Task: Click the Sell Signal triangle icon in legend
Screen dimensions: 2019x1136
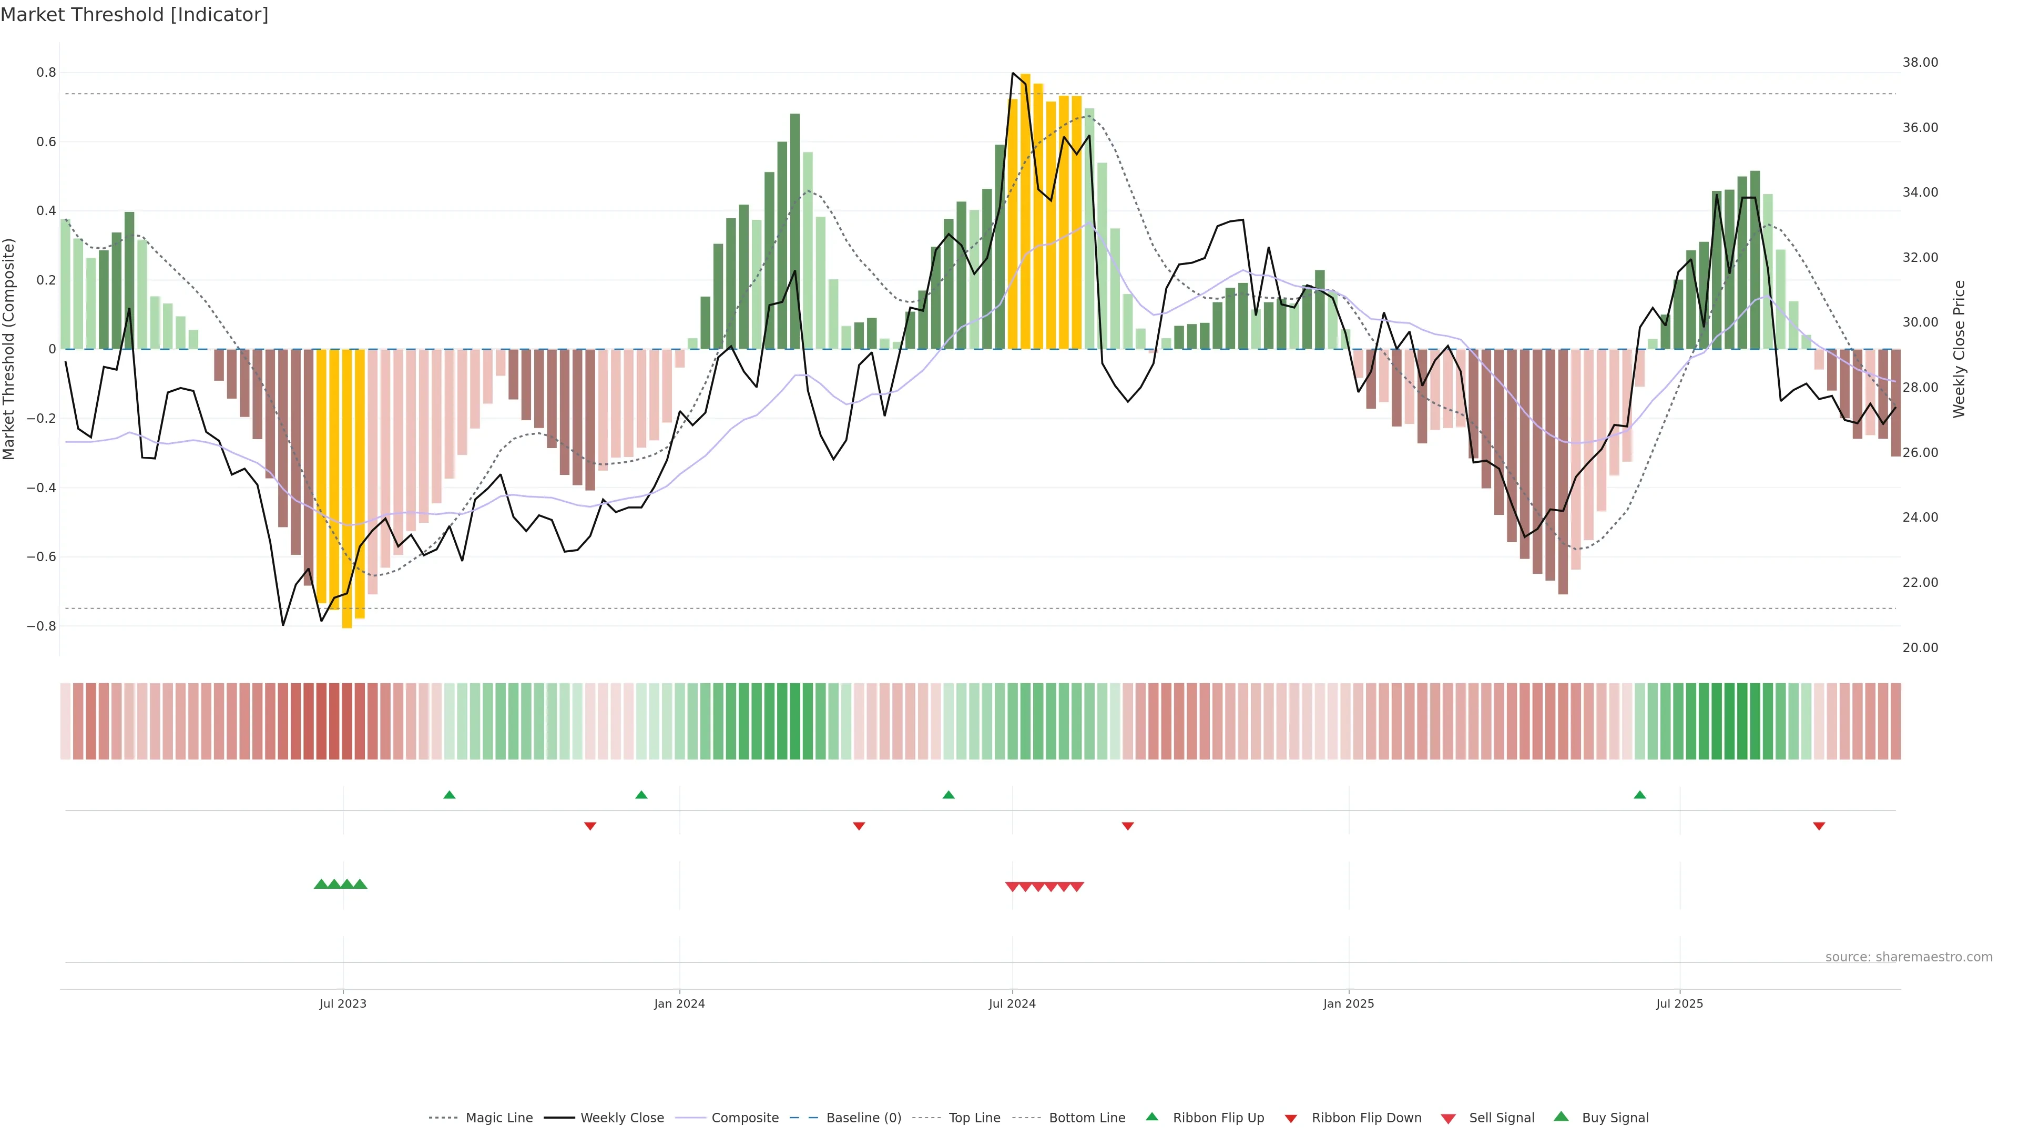Action: point(1449,1118)
